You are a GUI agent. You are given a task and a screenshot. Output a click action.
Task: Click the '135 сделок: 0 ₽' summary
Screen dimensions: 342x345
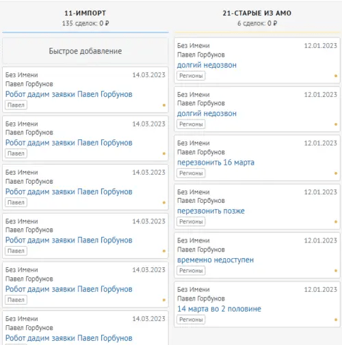point(85,23)
